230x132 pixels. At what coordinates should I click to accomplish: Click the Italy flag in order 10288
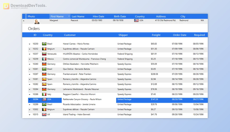coord(44,94)
